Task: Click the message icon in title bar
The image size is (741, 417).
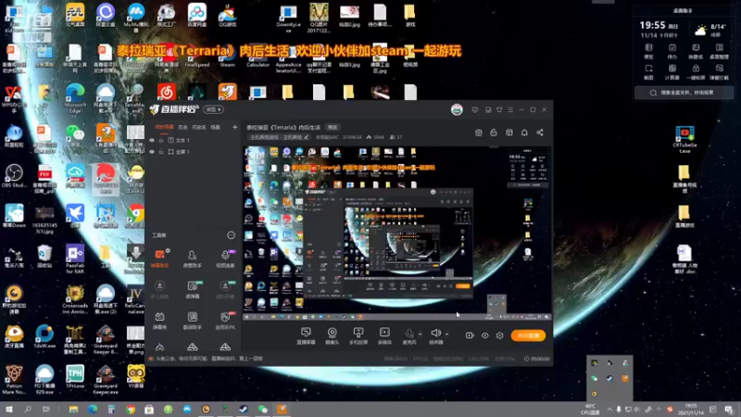Action: (475, 109)
